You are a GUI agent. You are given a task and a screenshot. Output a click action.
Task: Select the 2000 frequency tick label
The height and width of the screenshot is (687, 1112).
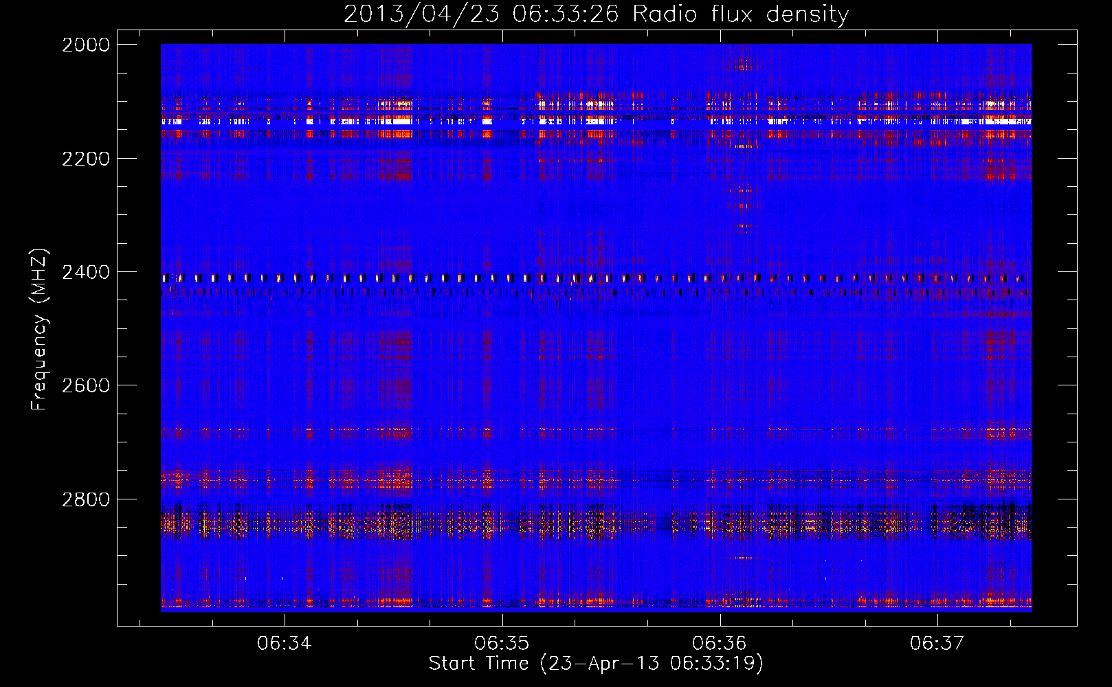click(86, 45)
